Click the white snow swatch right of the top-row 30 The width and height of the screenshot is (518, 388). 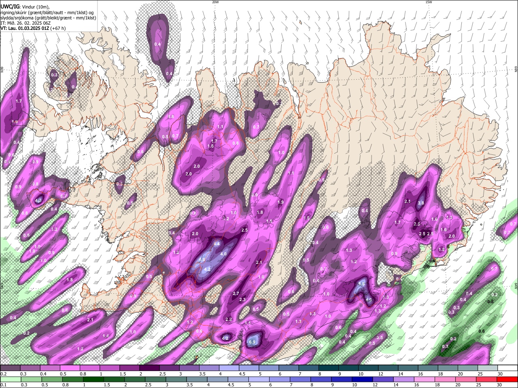click(x=507, y=368)
